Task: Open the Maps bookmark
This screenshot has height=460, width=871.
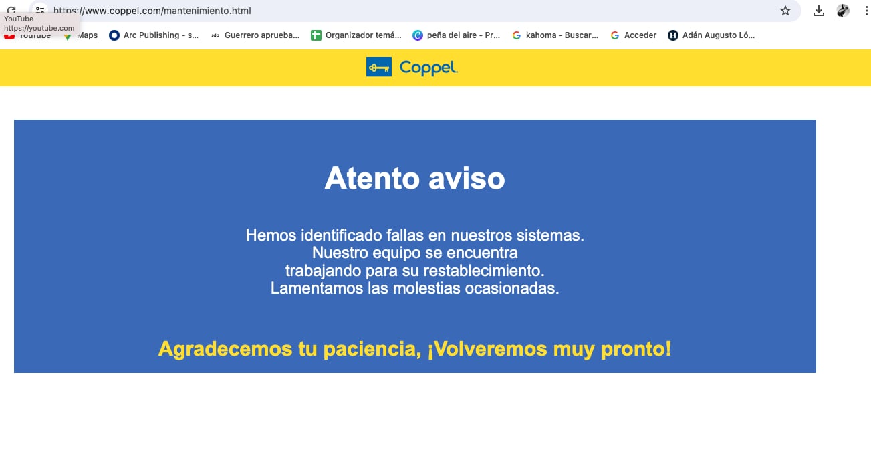Action: [86, 35]
